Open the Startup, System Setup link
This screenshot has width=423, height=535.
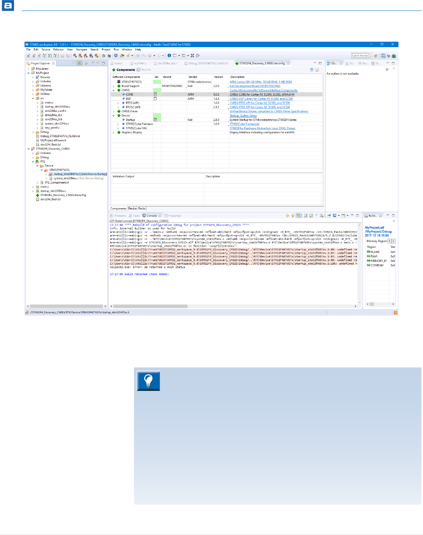[243, 116]
